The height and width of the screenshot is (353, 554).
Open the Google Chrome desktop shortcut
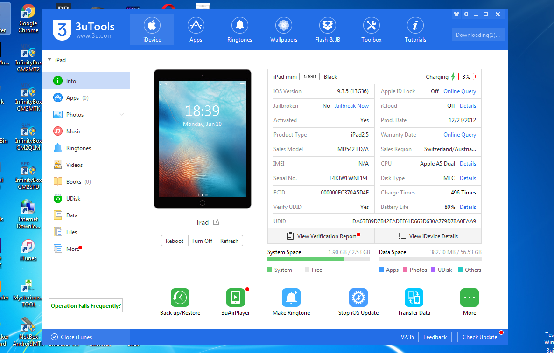tap(28, 19)
